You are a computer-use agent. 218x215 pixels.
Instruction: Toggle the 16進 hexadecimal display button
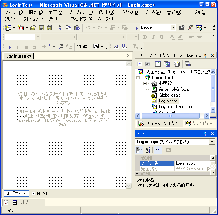[x=82, y=47]
